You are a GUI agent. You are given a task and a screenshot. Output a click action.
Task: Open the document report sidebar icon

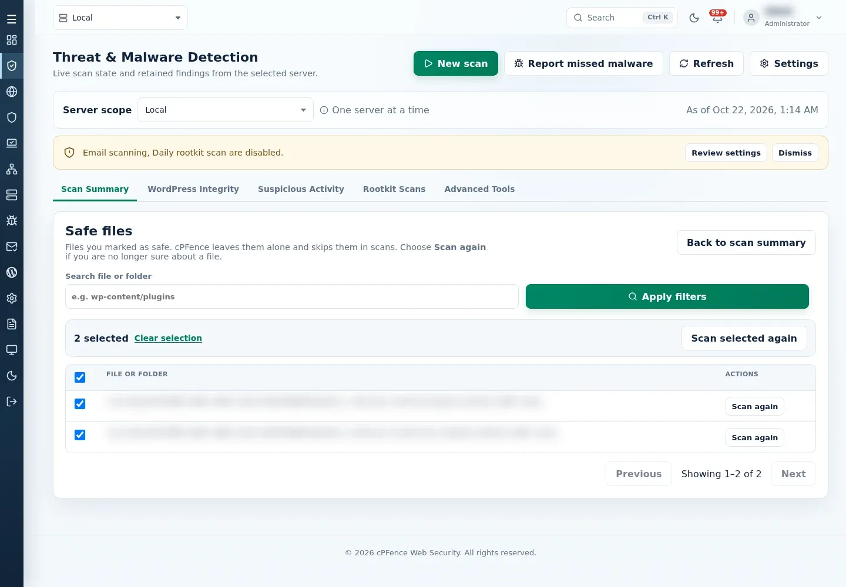pos(12,324)
